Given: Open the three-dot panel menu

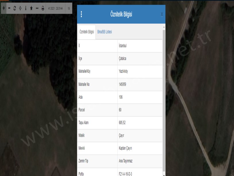Looking at the screenshot, I should (81, 14).
